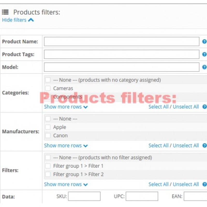Click Unselect All in the Manufacturers section

(x=186, y=145)
